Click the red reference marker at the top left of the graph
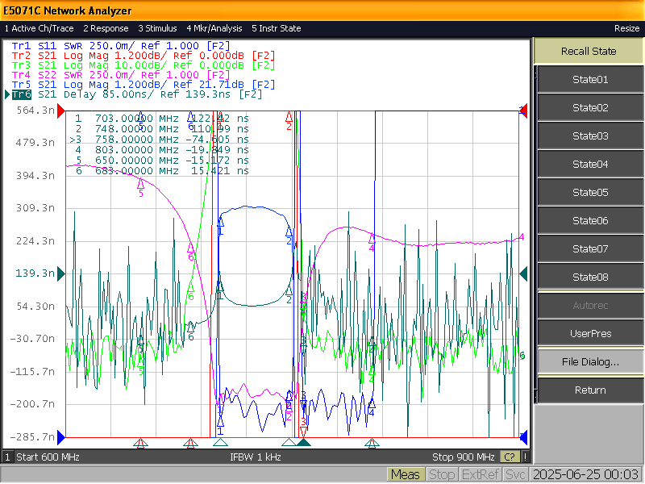This screenshot has height=484, width=645. tap(61, 111)
